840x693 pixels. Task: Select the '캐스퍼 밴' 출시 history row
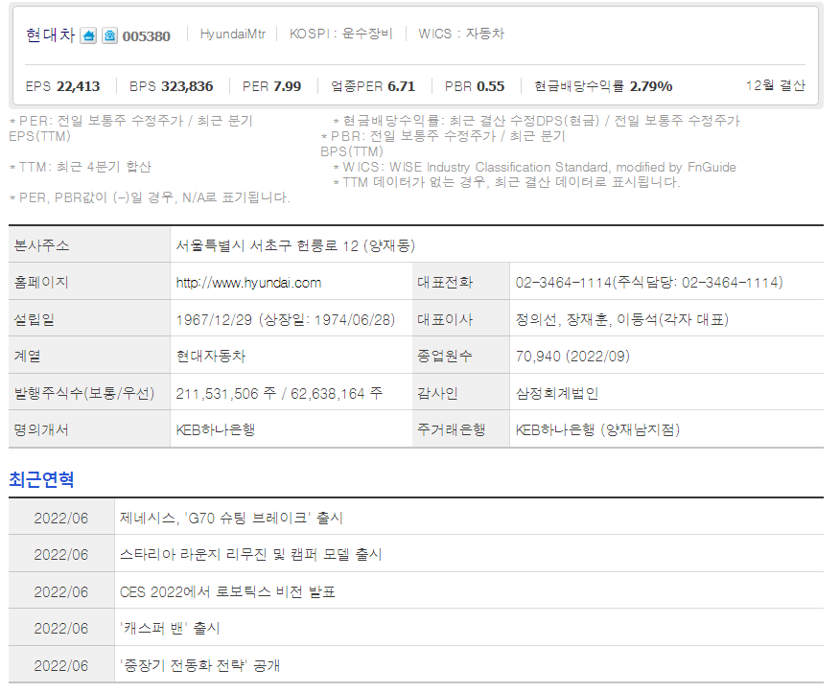pyautogui.click(x=416, y=628)
